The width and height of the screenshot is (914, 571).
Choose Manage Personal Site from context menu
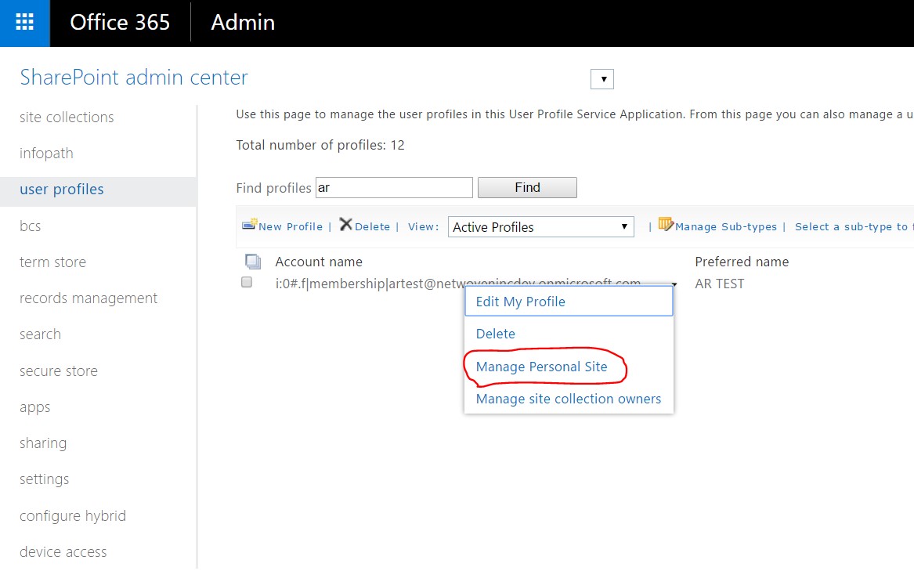coord(541,367)
